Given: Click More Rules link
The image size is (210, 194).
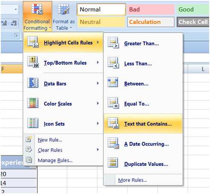Looking at the screenshot, I should [x=132, y=180].
